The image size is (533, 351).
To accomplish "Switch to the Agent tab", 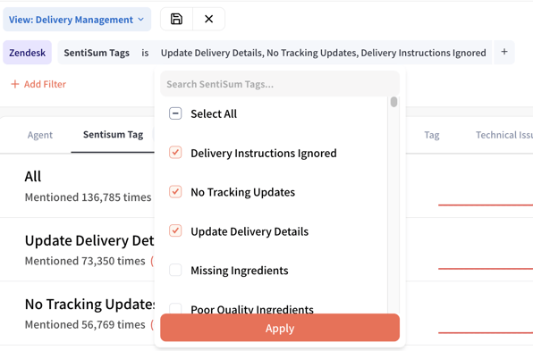I will click(39, 135).
